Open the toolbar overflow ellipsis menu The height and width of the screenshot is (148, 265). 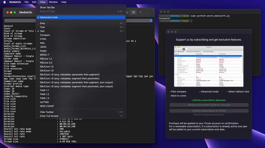[147, 12]
